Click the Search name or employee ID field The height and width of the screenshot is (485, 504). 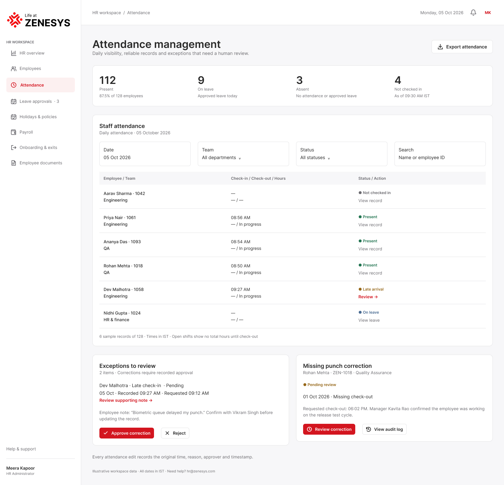pyautogui.click(x=440, y=154)
